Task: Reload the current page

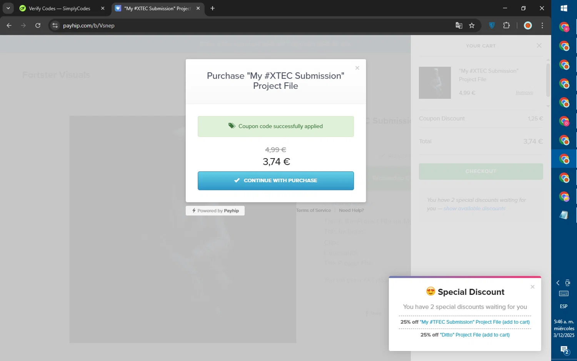Action: point(38,25)
